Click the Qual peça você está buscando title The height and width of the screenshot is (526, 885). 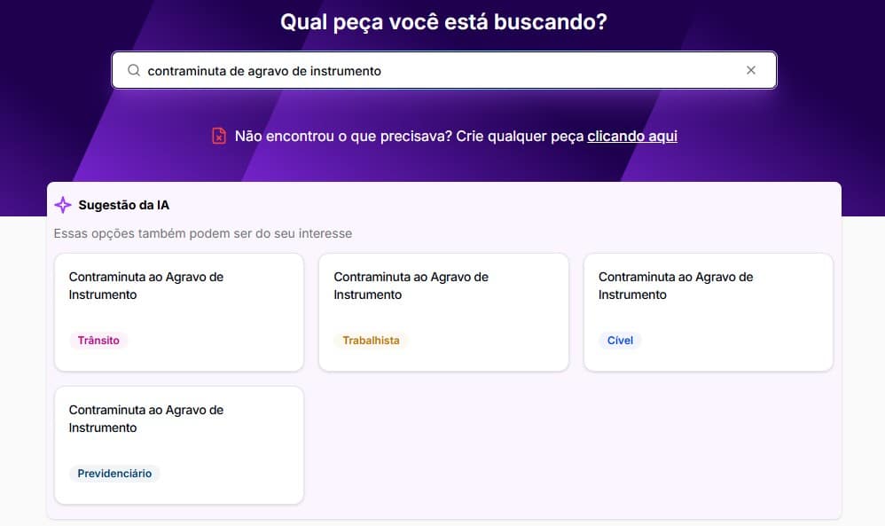coord(442,22)
